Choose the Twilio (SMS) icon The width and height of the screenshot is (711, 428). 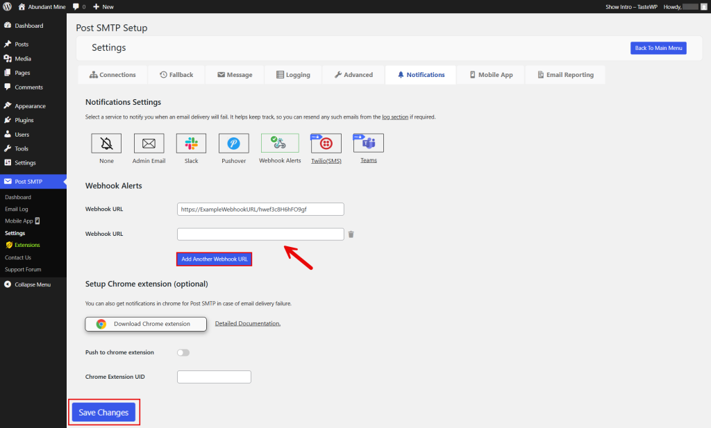tap(326, 144)
